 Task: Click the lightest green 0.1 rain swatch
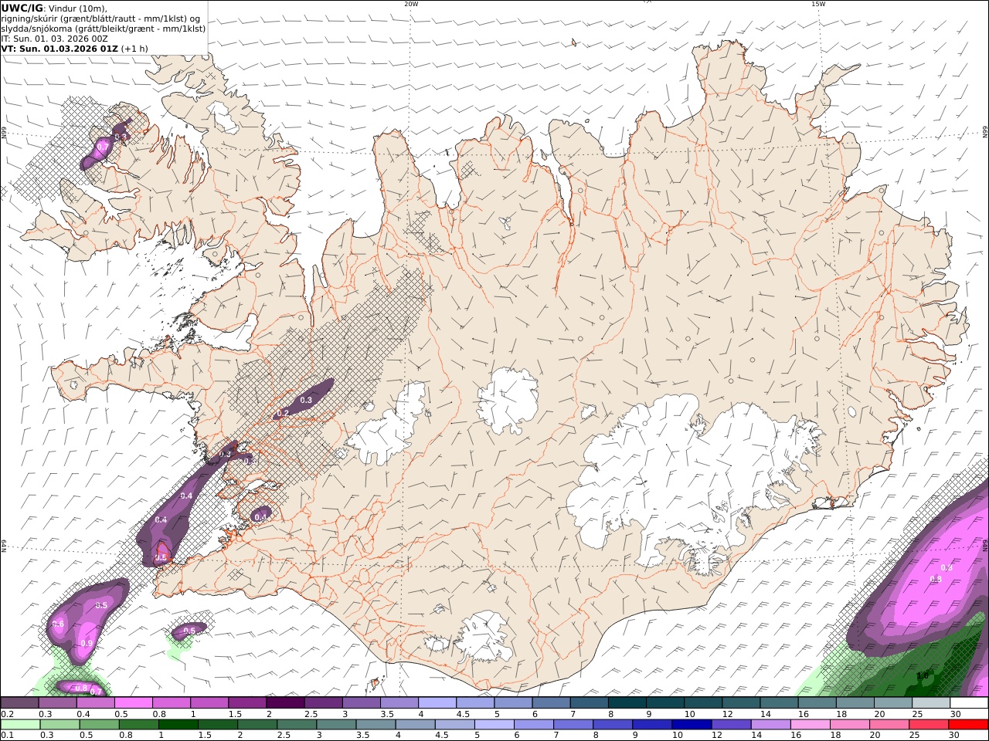20,725
